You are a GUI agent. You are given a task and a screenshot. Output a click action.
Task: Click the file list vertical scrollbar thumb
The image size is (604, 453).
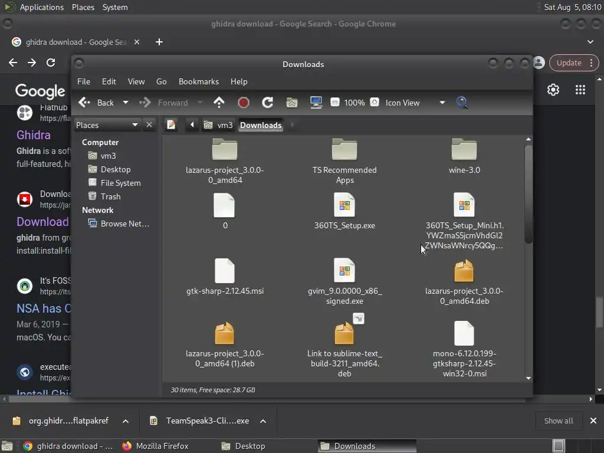tap(528, 193)
